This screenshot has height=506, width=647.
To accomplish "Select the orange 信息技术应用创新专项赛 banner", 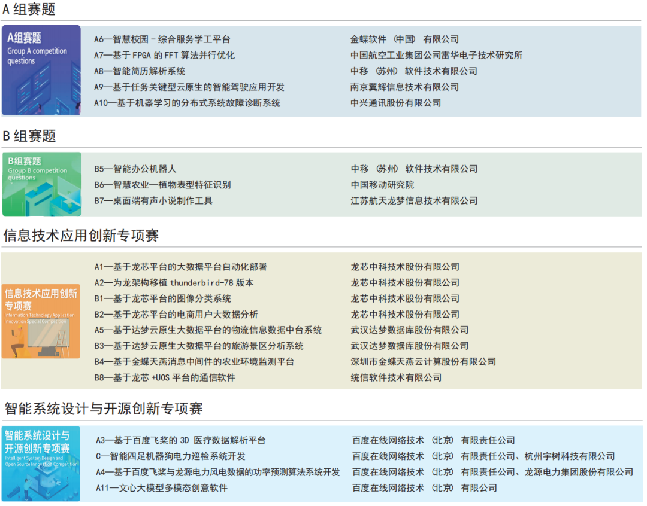I will pyautogui.click(x=41, y=321).
